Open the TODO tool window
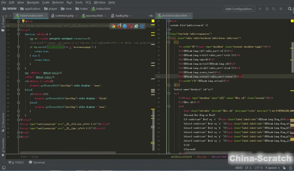 pyautogui.click(x=17, y=162)
